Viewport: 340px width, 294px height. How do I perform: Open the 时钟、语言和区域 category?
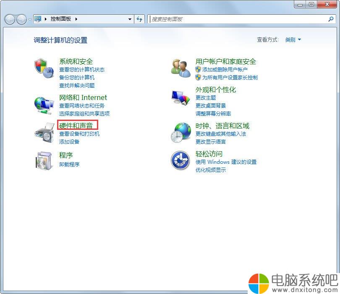pyautogui.click(x=222, y=126)
